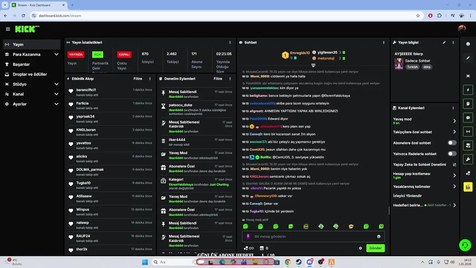The width and height of the screenshot is (476, 268).
Task: Click the stream category thumbnail beside Sadece Sohbet
Action: coord(399,64)
